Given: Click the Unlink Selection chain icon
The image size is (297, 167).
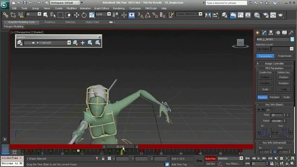Looking at the screenshot, I should [13, 15].
